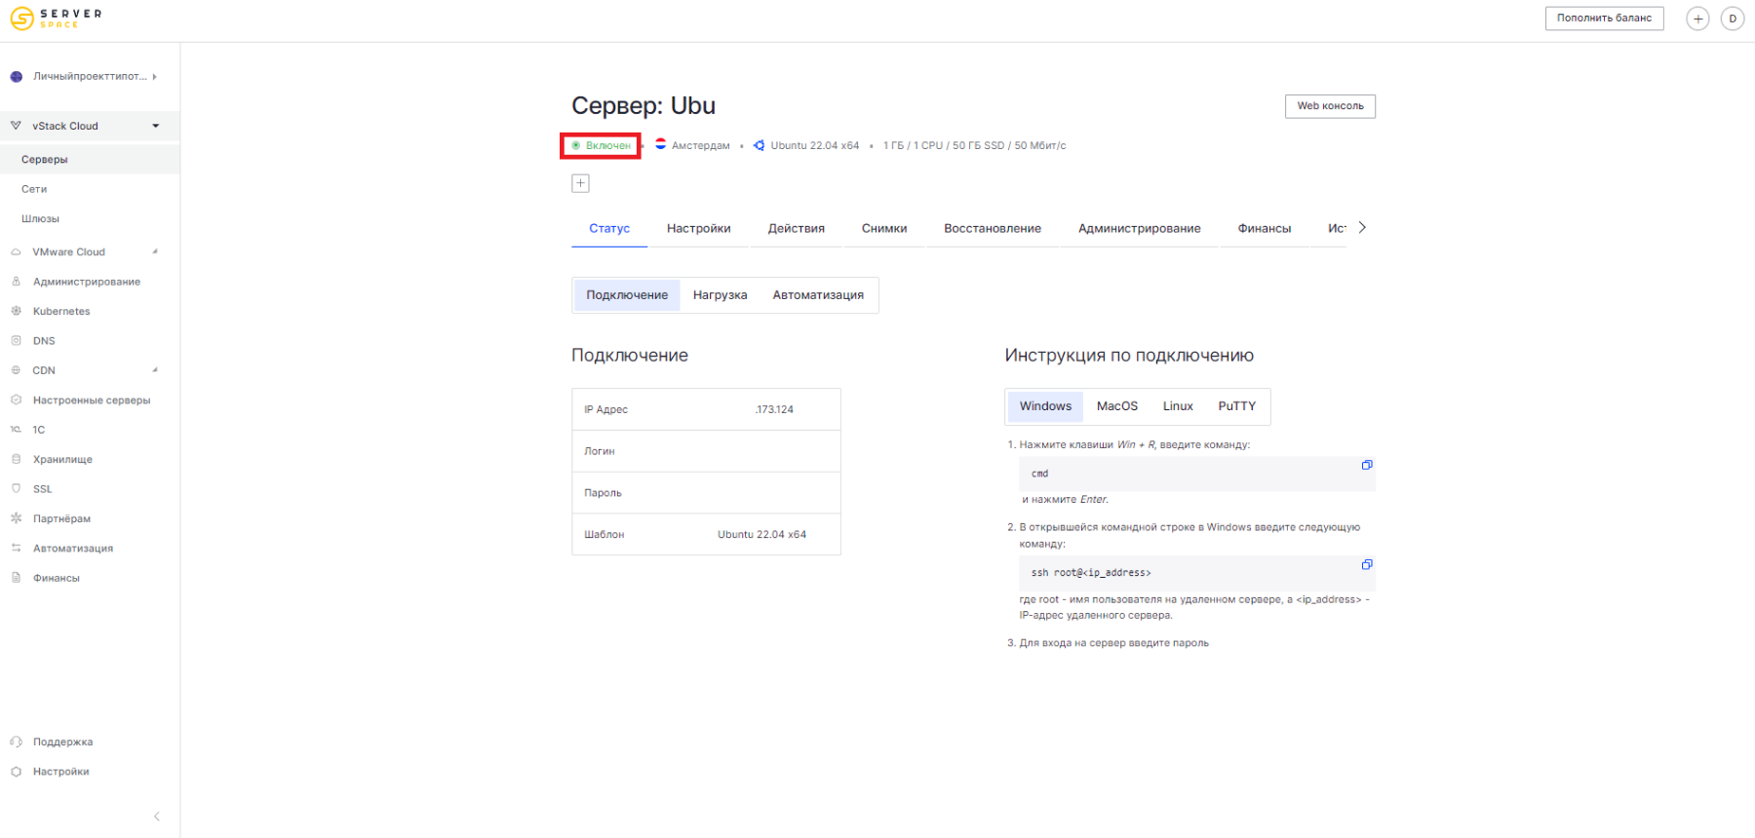Select the Linux instruction tab
The height and width of the screenshot is (838, 1755).
pos(1178,406)
